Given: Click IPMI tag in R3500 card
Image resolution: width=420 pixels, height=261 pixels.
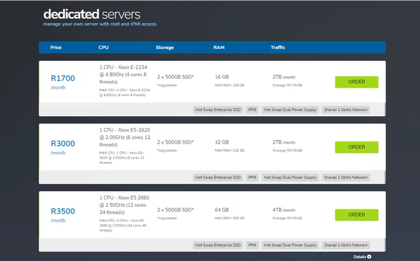Looking at the screenshot, I should [x=252, y=245].
